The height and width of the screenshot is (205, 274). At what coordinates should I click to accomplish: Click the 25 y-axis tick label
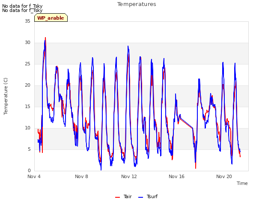tap(27, 64)
